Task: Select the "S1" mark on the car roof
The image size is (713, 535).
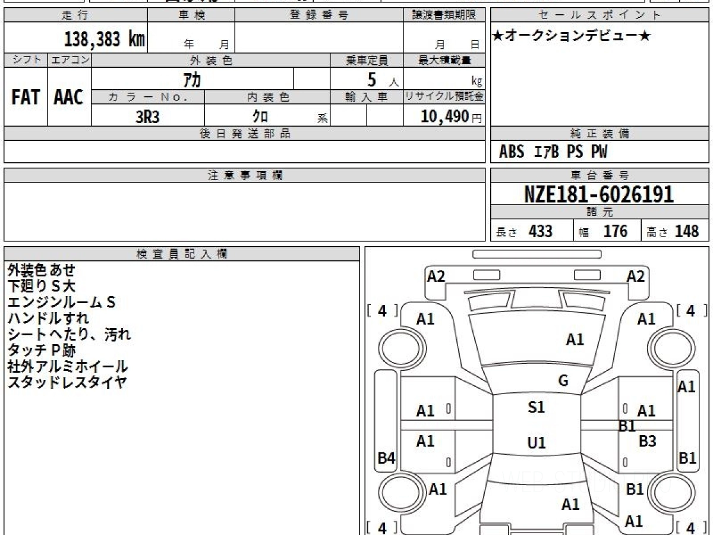Action: [537, 408]
